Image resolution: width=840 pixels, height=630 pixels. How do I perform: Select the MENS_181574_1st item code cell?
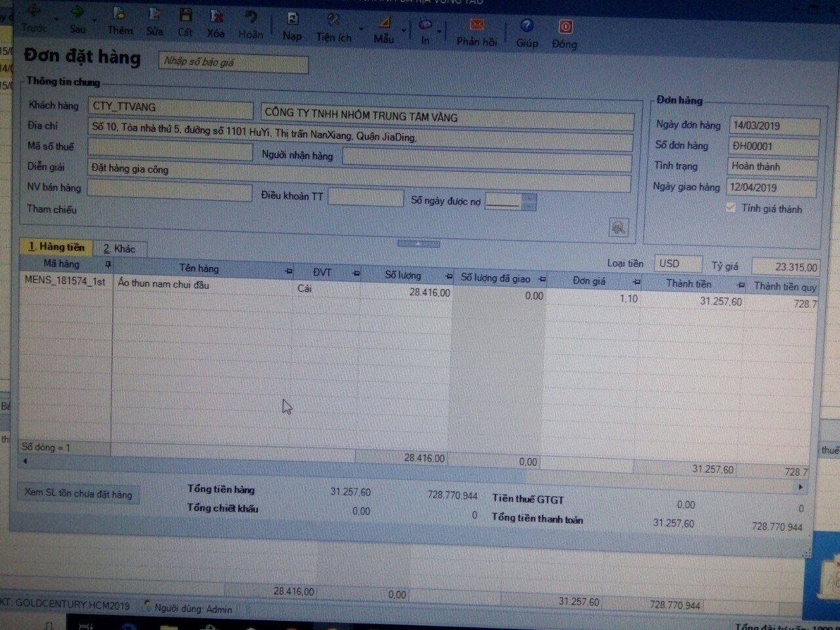coord(65,280)
